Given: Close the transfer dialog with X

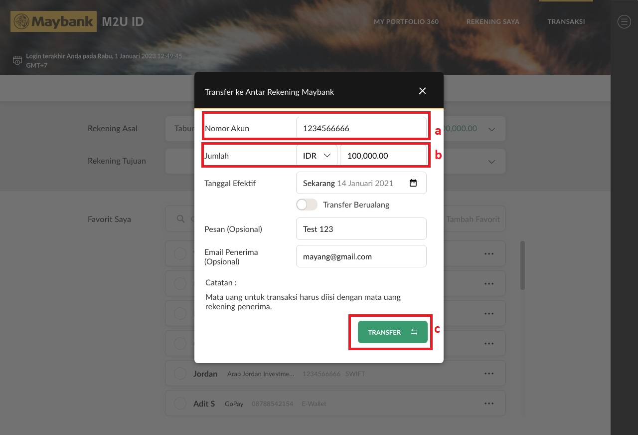Looking at the screenshot, I should (422, 91).
